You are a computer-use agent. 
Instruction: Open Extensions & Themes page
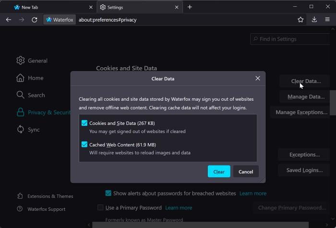coord(45,196)
